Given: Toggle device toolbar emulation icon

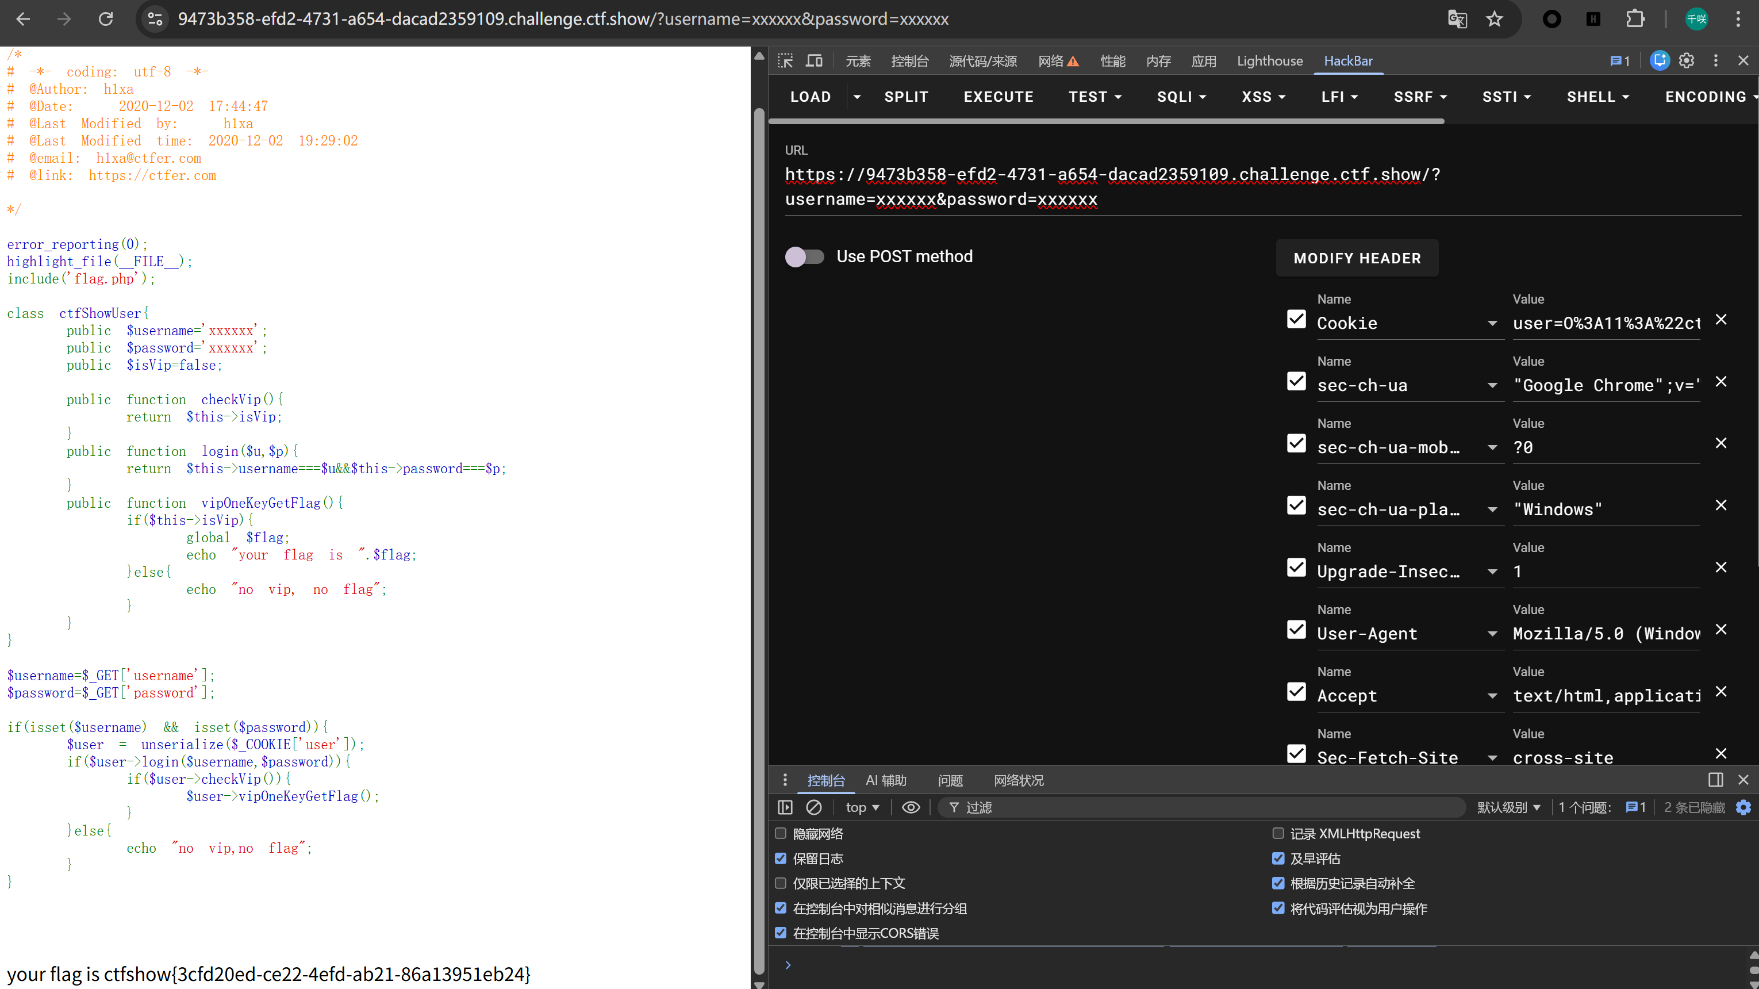Looking at the screenshot, I should 814,61.
